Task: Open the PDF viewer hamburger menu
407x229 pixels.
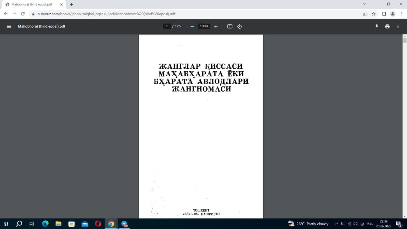Action: (x=9, y=26)
